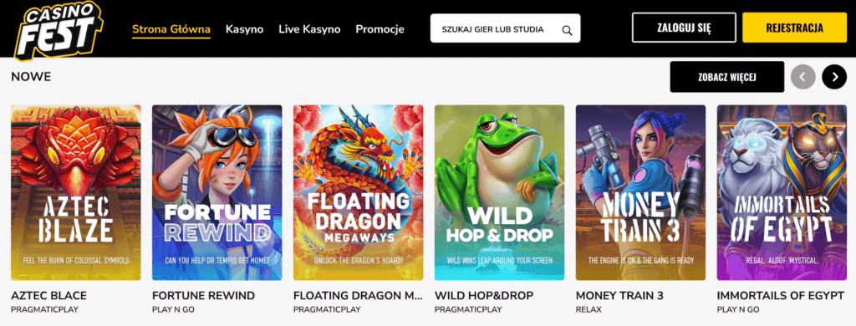Open the Promocje menu item
Image resolution: width=856 pixels, height=326 pixels.
380,29
